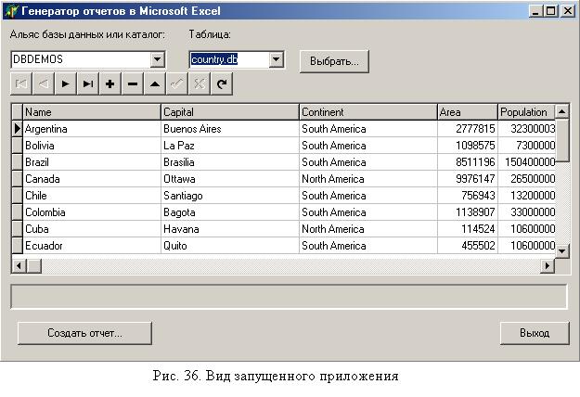Click the area value 756943
The height and width of the screenshot is (397, 580).
tap(468, 195)
